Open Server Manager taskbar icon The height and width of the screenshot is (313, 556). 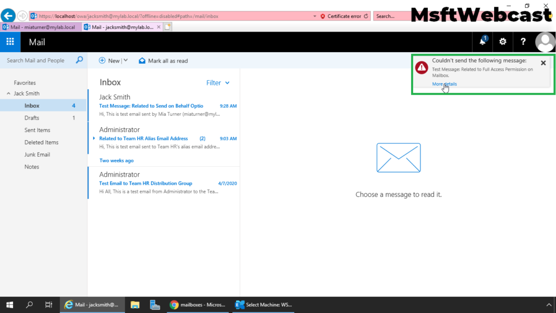point(155,305)
